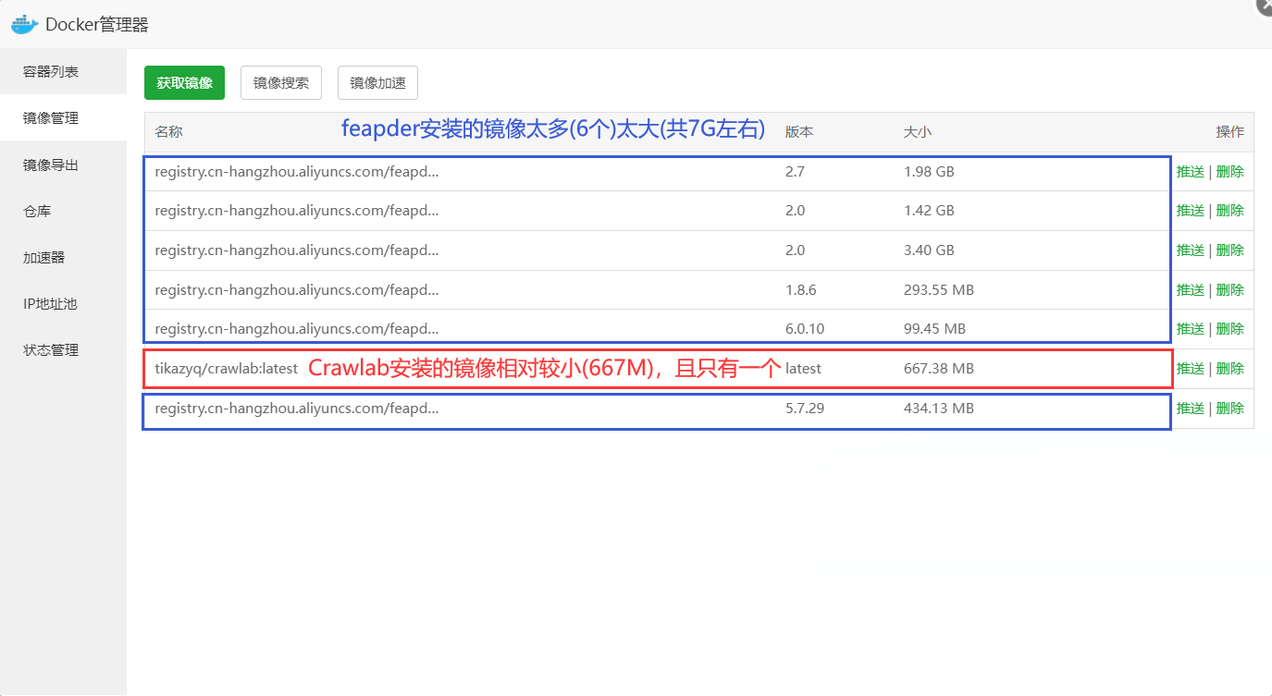The image size is (1272, 696).
Task: Select the 镜像管理 sidebar tab
Action: pyautogui.click(x=51, y=118)
